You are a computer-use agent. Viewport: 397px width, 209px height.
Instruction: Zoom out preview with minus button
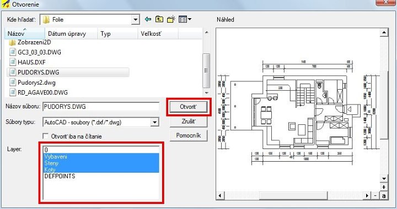[375, 196]
